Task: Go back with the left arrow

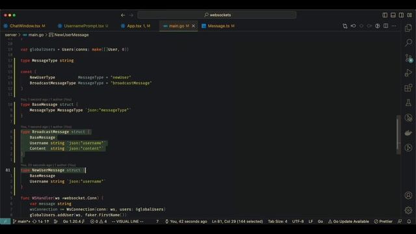Action: point(123,15)
